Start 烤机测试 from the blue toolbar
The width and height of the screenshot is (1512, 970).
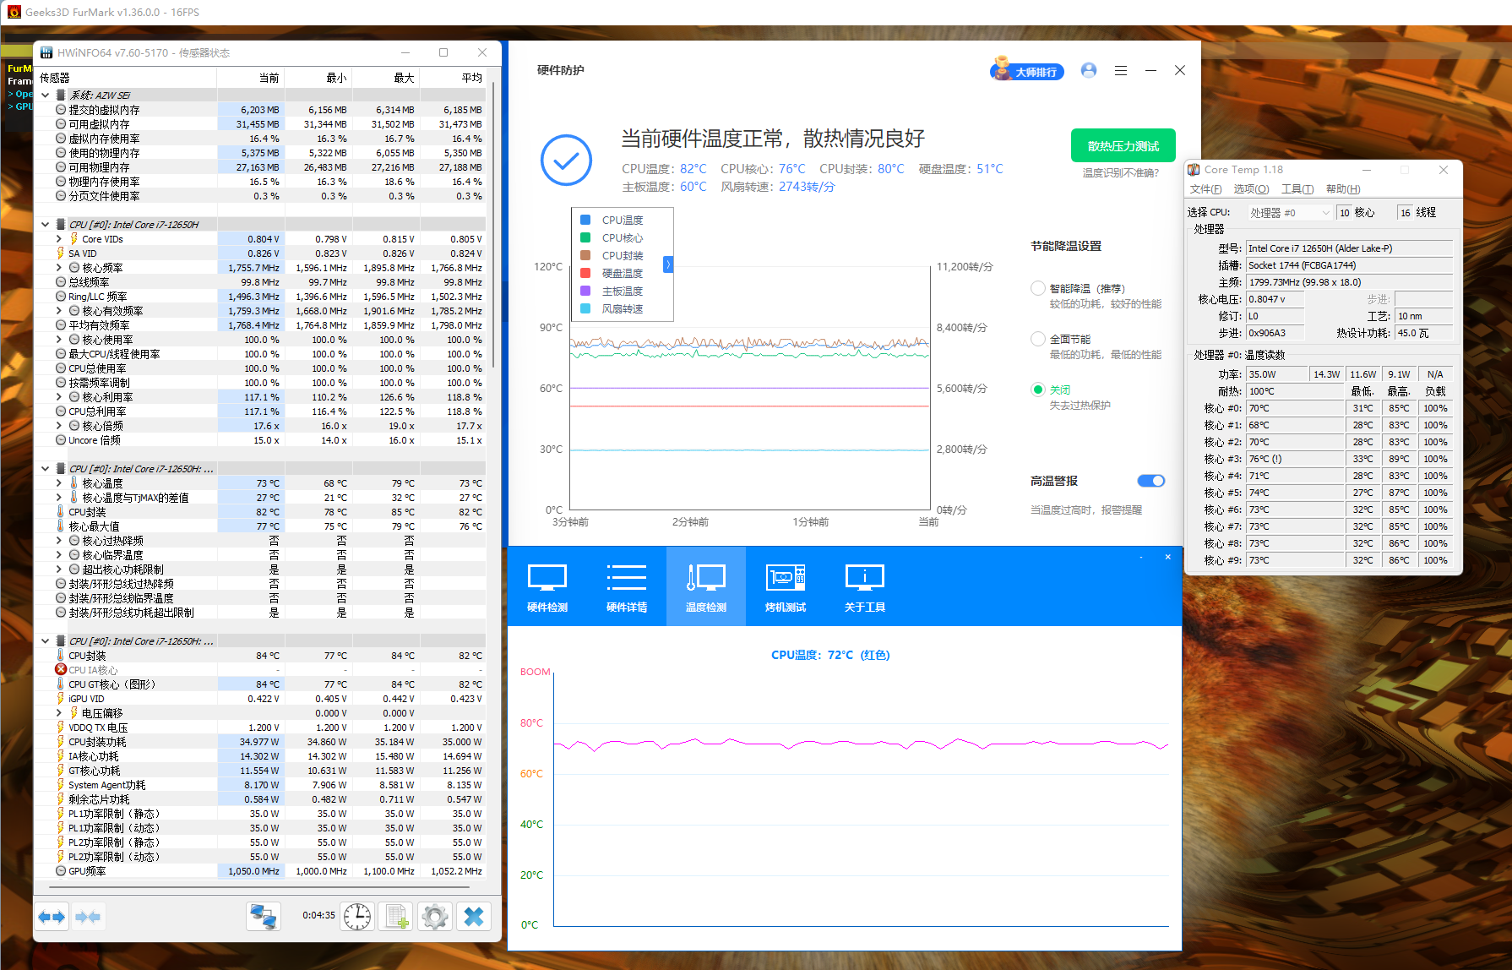click(785, 586)
